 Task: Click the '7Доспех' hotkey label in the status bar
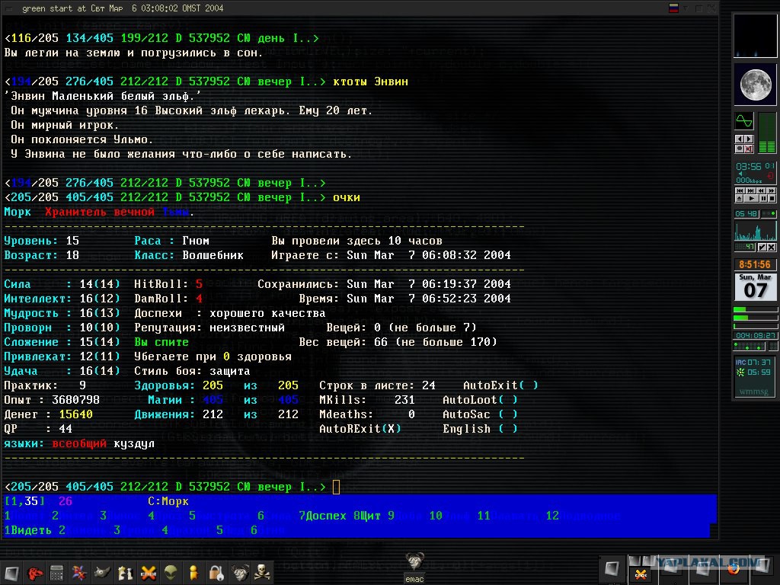coord(322,516)
